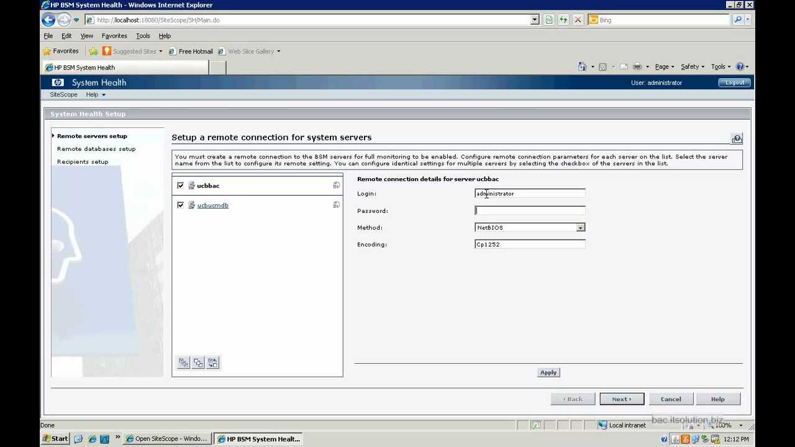Select Remote servers setup step
795x447 pixels.
92,136
